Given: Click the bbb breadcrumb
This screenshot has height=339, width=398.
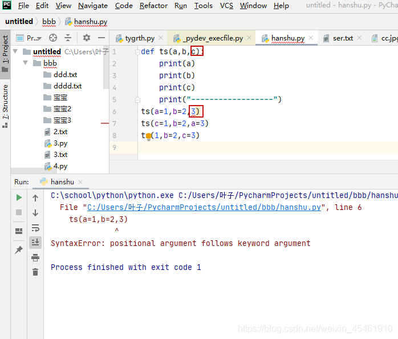Looking at the screenshot, I should click(48, 22).
